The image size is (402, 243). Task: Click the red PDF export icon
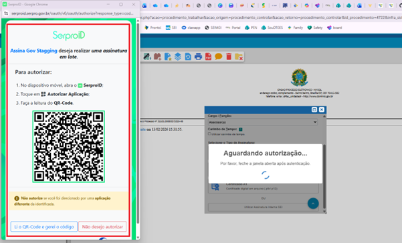click(x=208, y=57)
